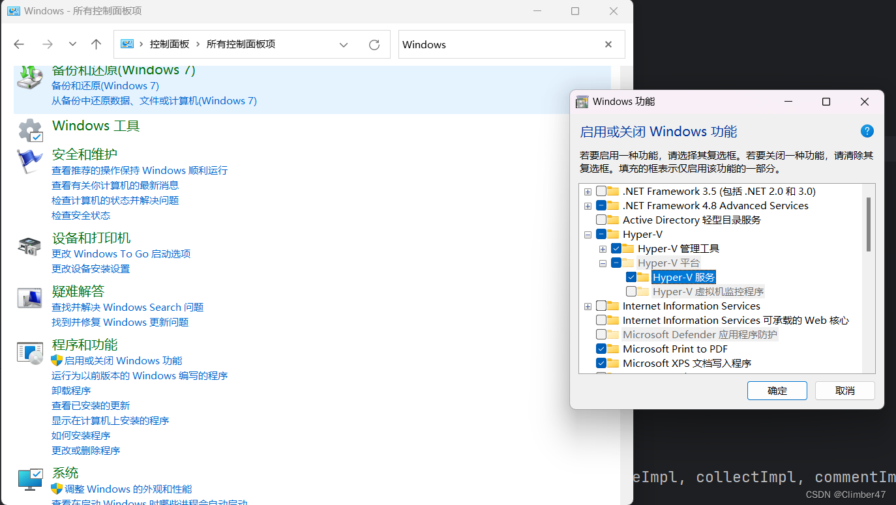Expand the .NET Framework 3.5 node

click(x=588, y=192)
